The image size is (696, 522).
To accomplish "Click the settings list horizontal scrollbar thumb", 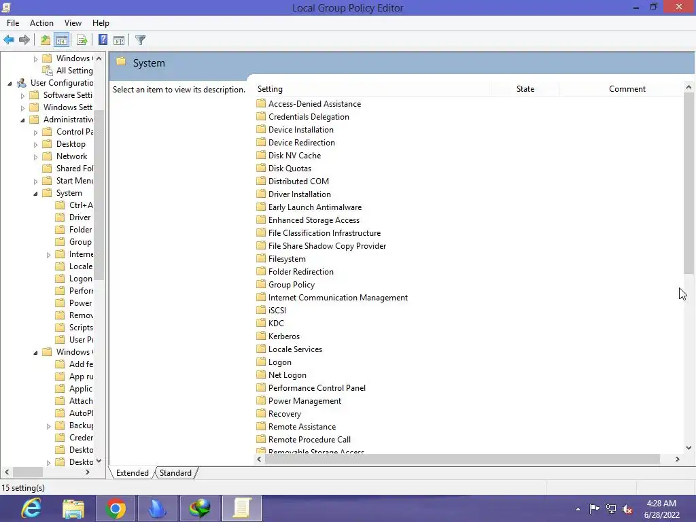I will [x=462, y=459].
